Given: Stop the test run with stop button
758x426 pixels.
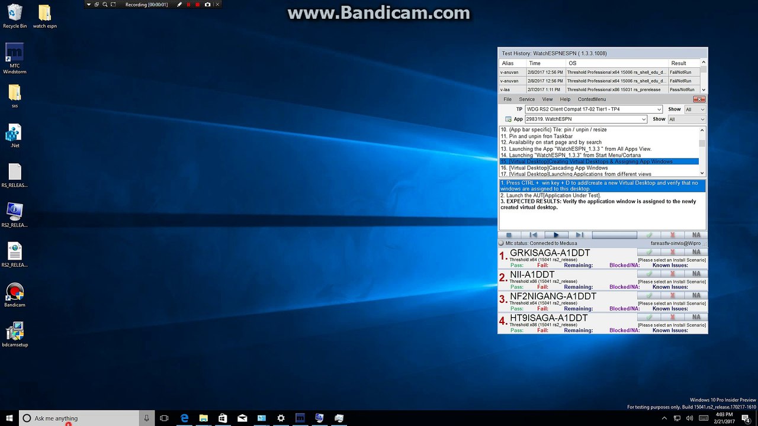Looking at the screenshot, I should pyautogui.click(x=509, y=235).
